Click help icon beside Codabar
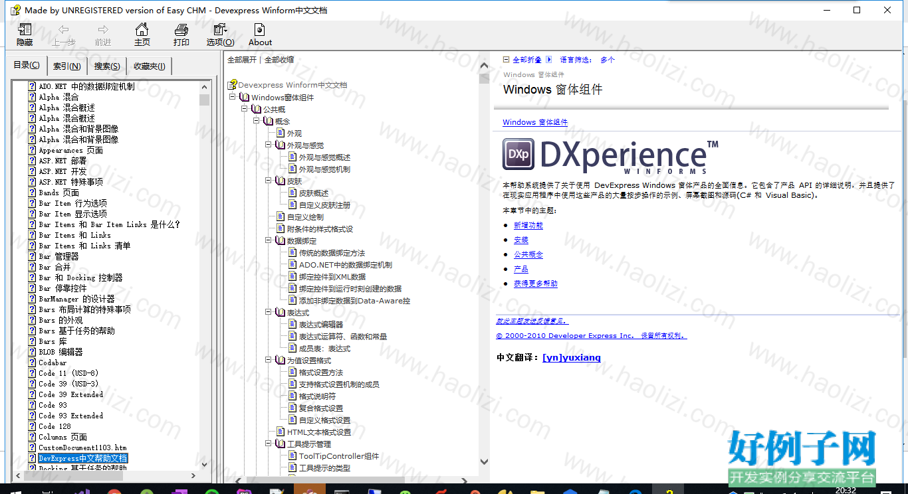The height and width of the screenshot is (494, 908). point(32,363)
